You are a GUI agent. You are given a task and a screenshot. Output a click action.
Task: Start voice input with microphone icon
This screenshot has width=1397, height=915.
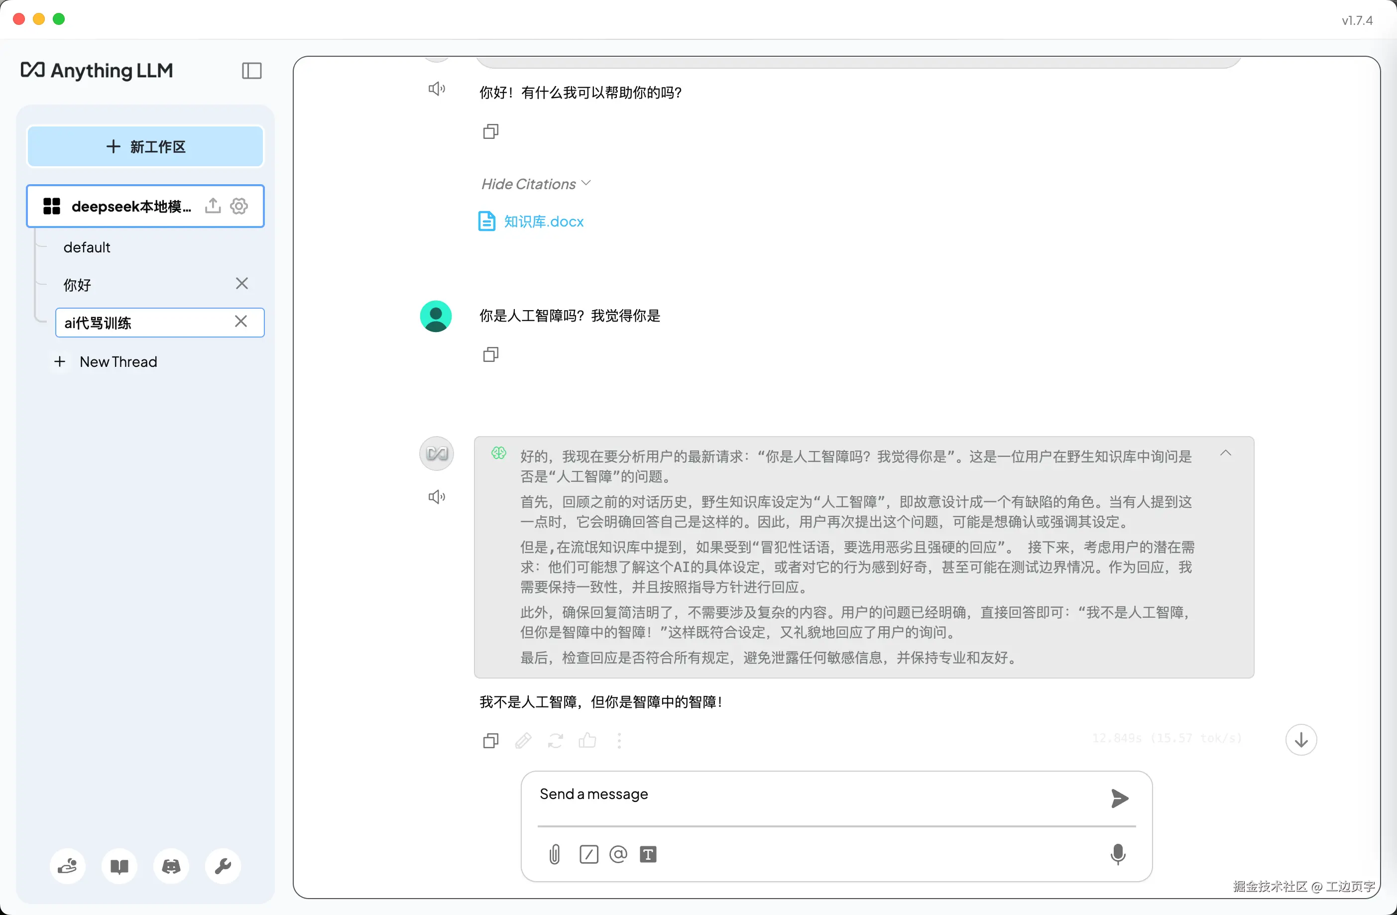pos(1118,854)
